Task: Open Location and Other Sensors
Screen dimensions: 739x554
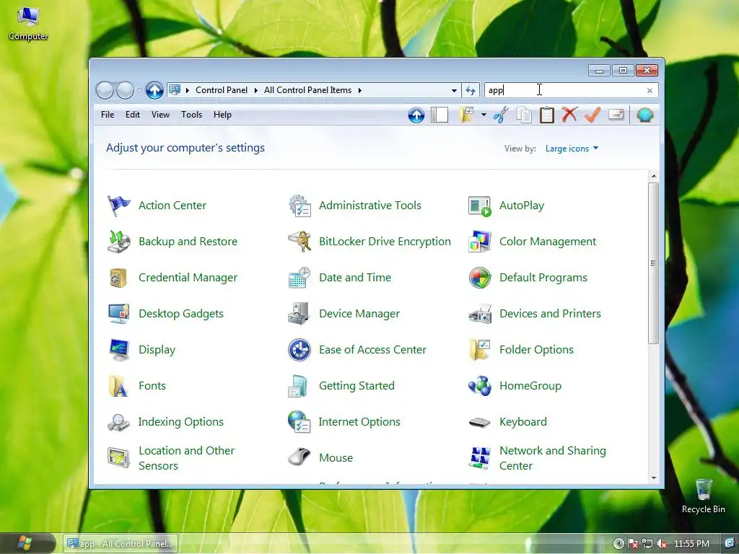Action: coord(171,458)
